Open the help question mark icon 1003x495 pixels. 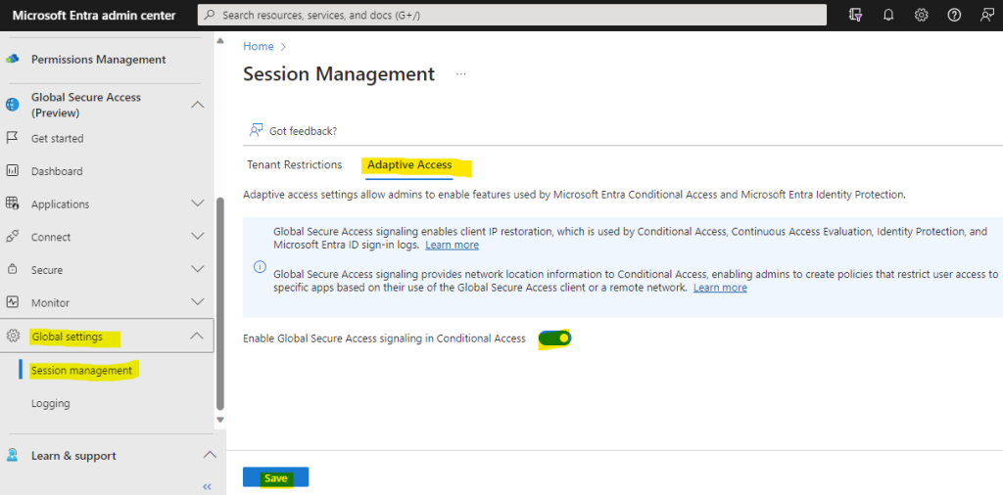click(x=954, y=16)
